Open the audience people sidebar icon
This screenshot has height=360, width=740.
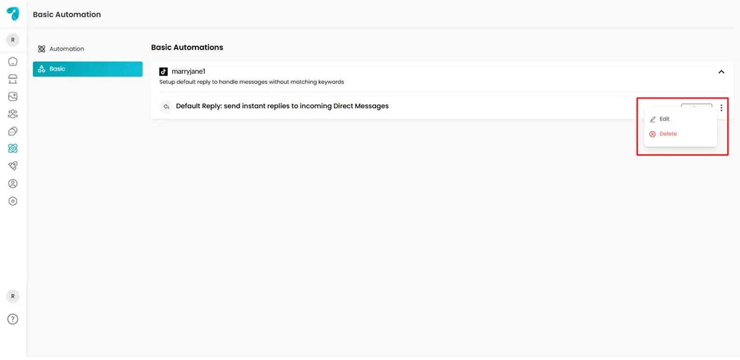coord(13,114)
